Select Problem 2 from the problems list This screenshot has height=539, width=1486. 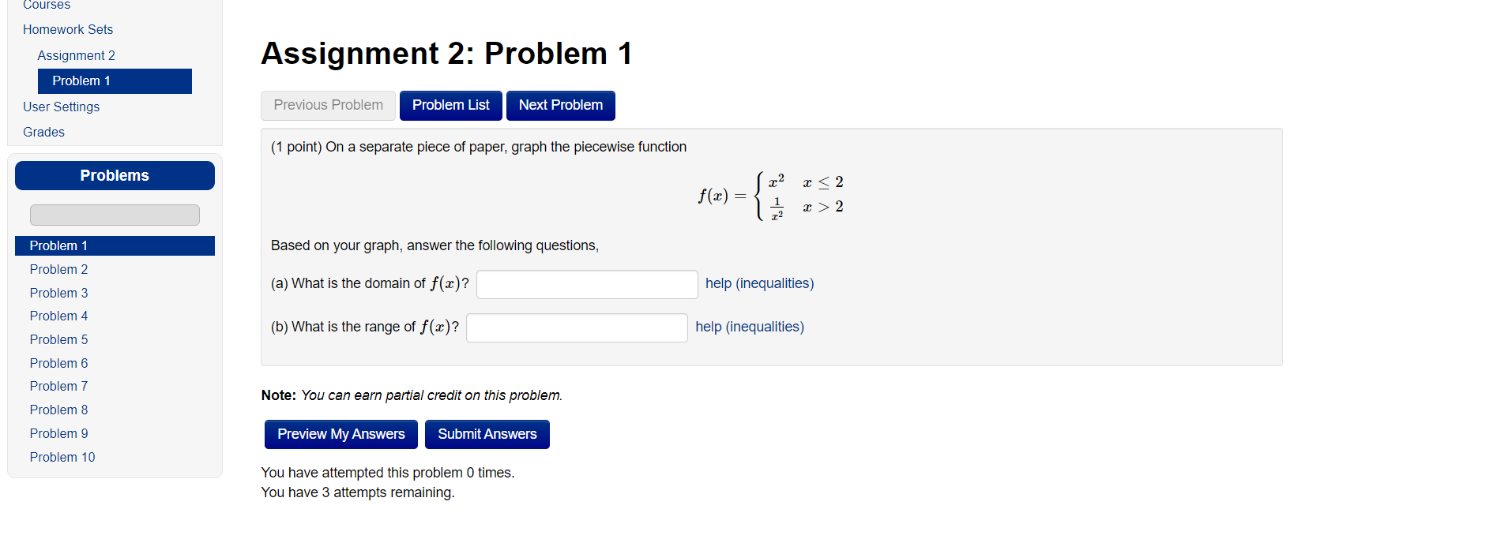pyautogui.click(x=58, y=269)
